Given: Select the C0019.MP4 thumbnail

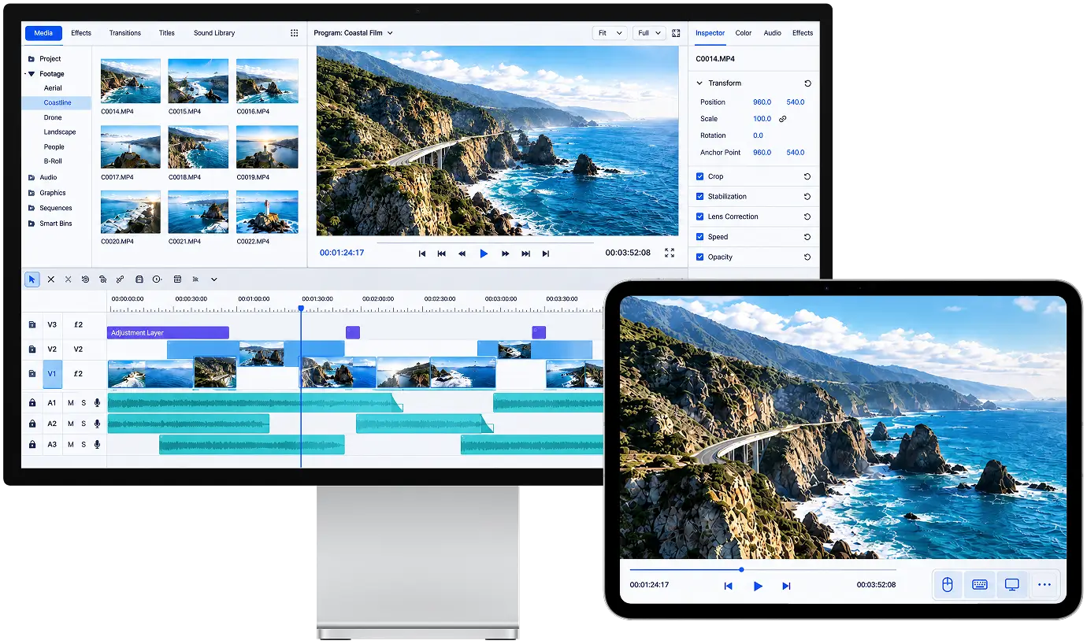Looking at the screenshot, I should tap(267, 147).
